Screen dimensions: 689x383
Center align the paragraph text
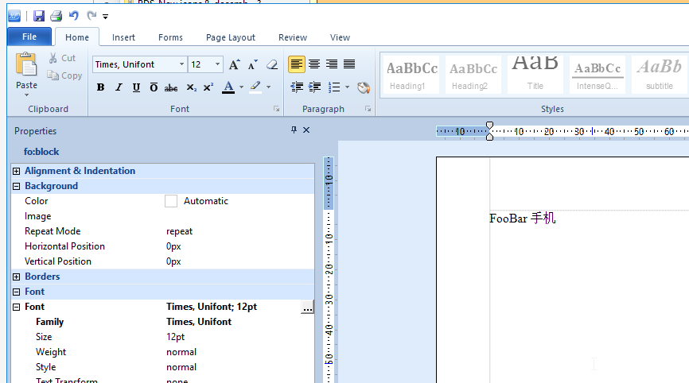[x=314, y=64]
